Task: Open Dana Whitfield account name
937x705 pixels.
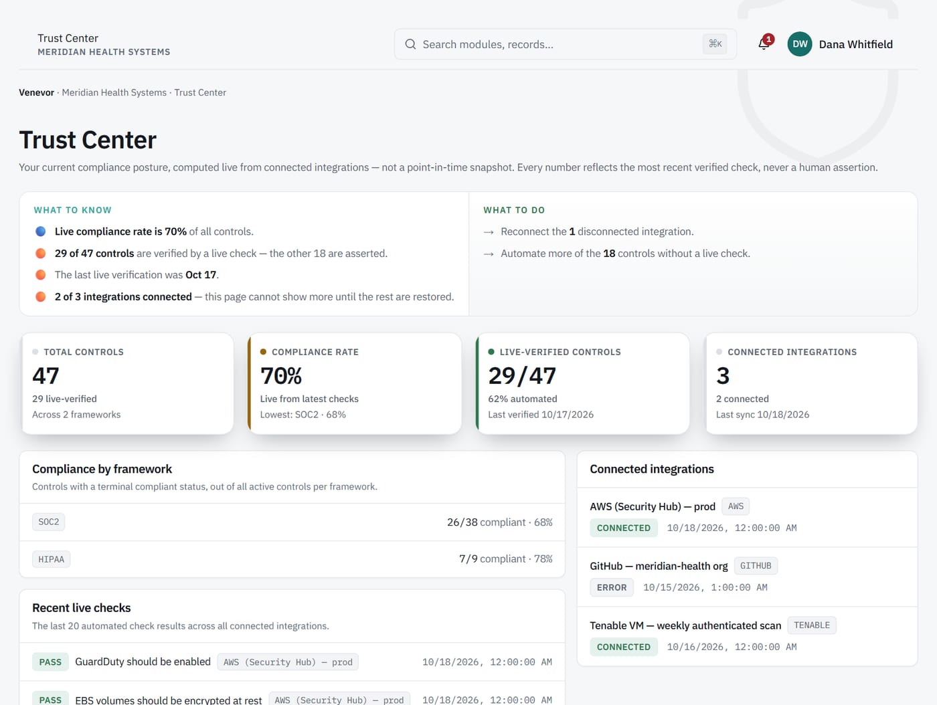Action: [x=855, y=44]
